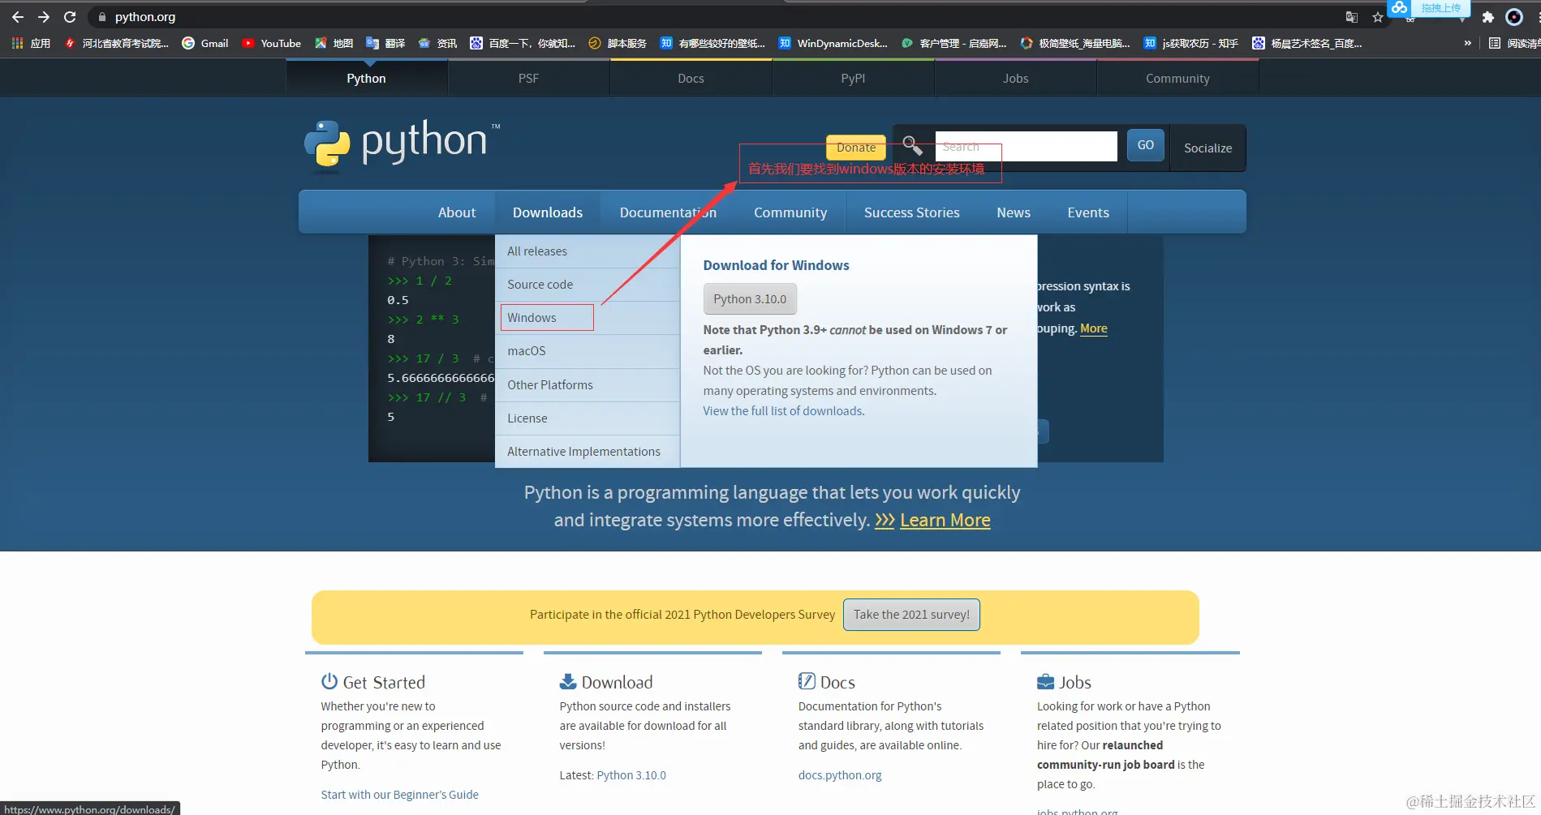Screen dimensions: 1541x815
Task: Focus the site Search input field
Action: click(x=1026, y=146)
